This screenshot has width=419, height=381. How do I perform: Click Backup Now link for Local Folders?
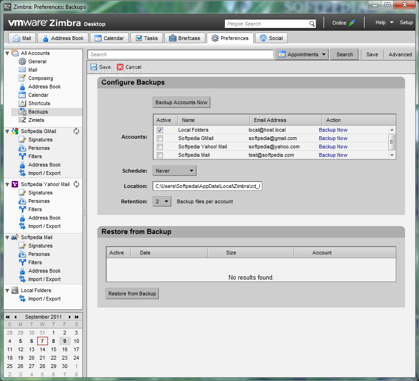(x=333, y=130)
